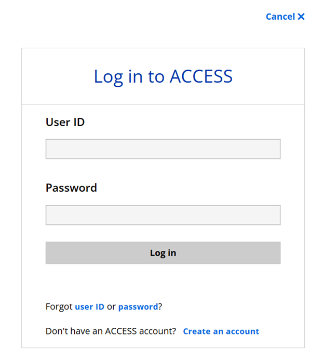Click the question mark after "password" link
Image resolution: width=324 pixels, height=361 pixels.
click(160, 306)
